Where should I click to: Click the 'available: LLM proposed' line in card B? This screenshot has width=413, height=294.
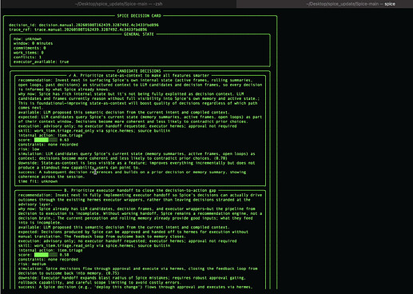click(124, 227)
